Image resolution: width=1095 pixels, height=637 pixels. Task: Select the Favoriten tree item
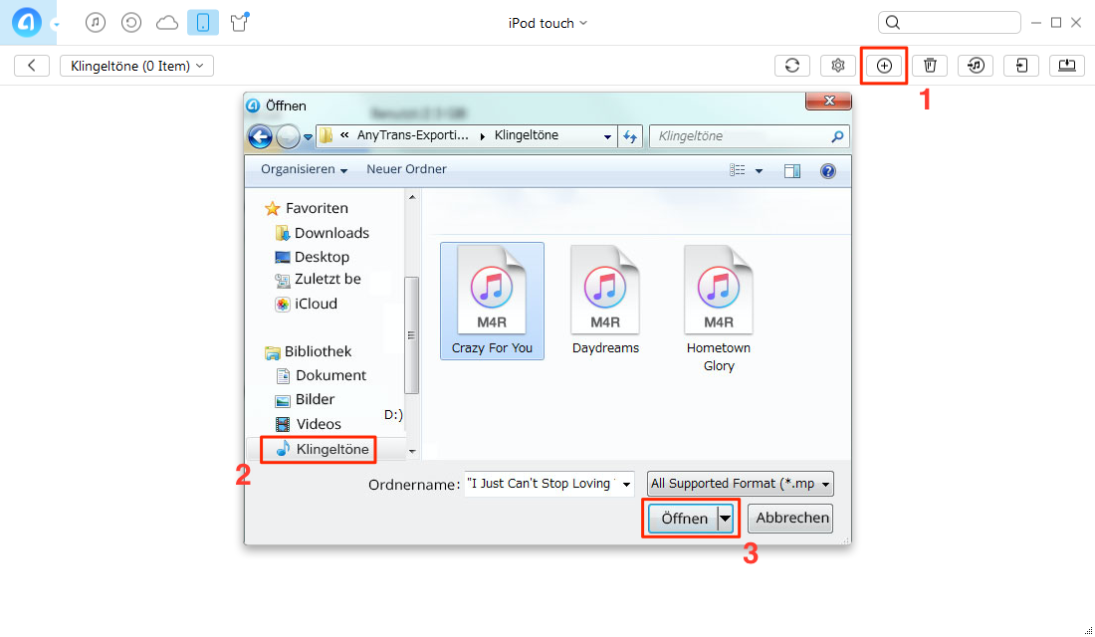click(306, 208)
